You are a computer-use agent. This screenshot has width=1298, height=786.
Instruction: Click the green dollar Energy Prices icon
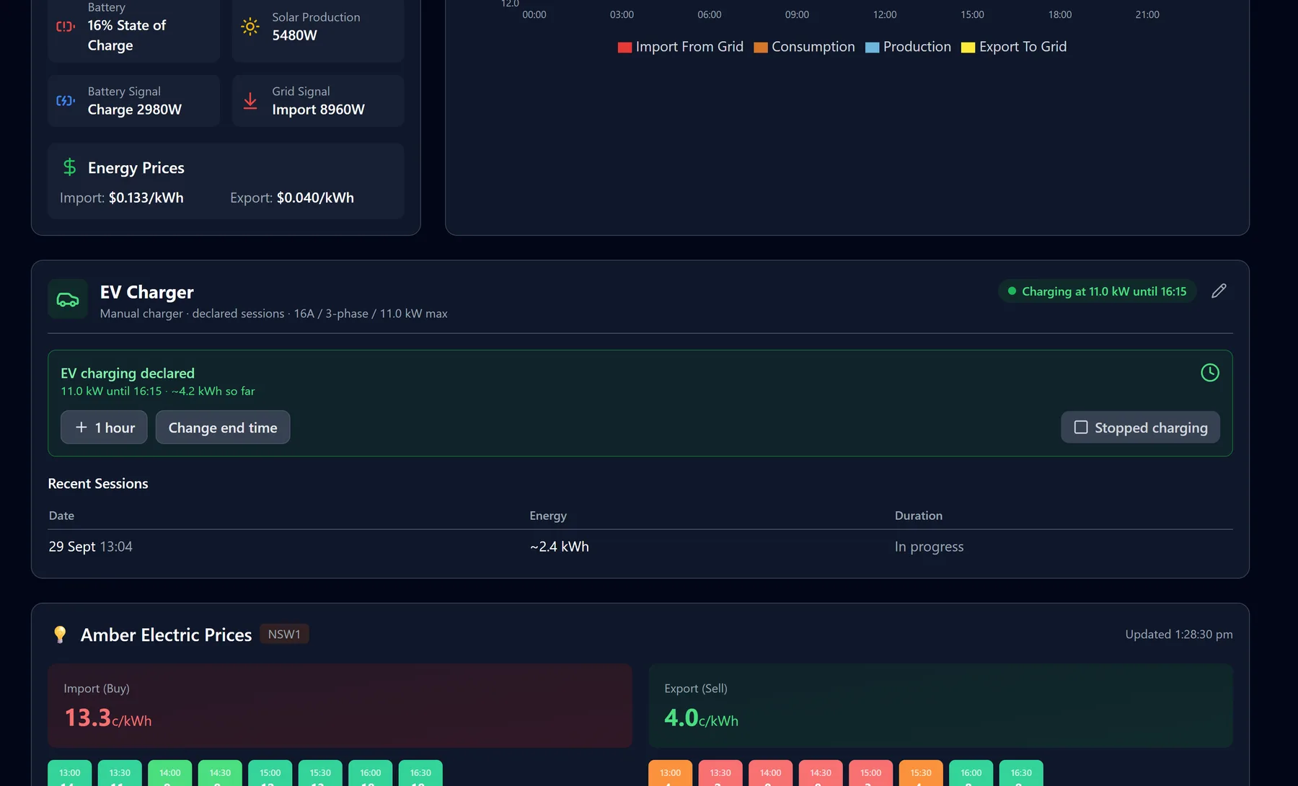(69, 167)
